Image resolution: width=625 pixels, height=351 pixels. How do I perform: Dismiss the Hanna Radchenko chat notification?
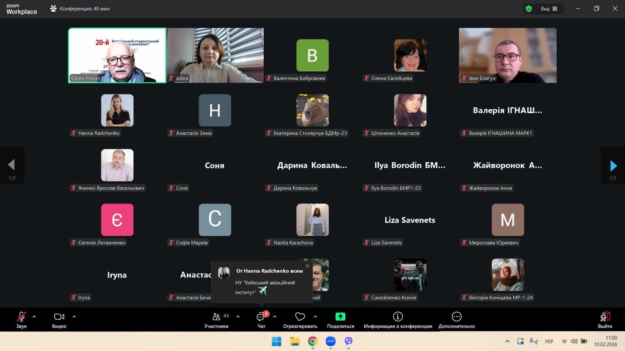[307, 266]
